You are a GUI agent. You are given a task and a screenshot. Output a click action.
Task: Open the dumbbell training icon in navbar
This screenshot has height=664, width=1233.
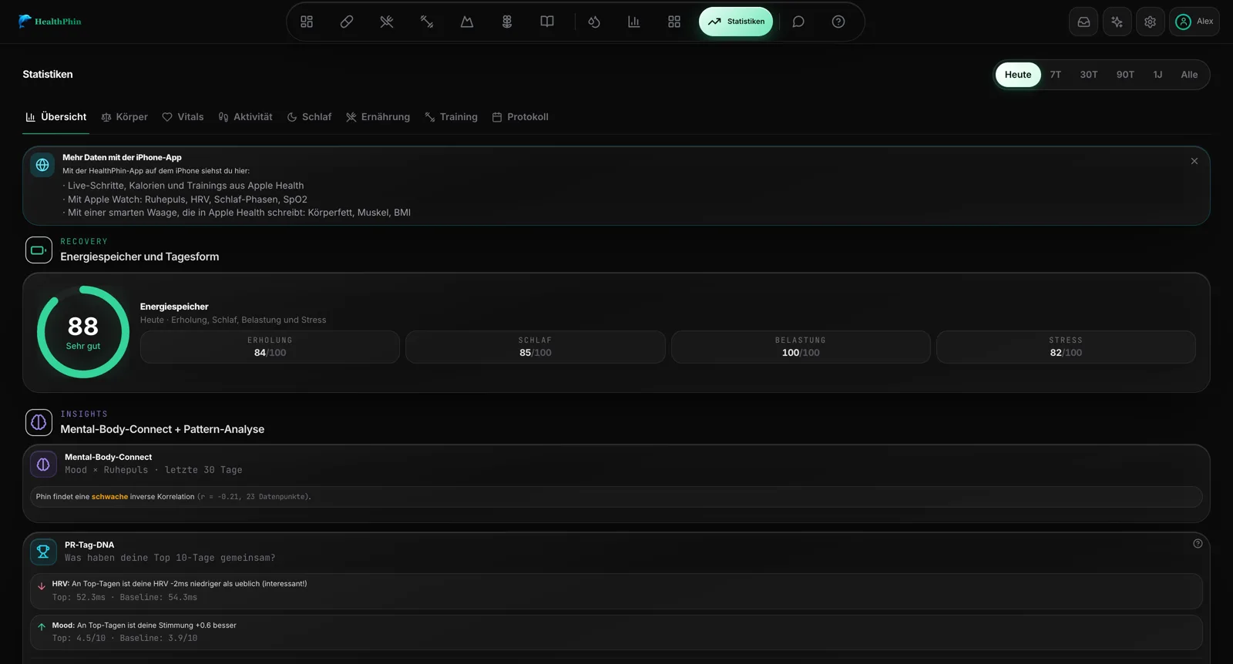(x=427, y=22)
